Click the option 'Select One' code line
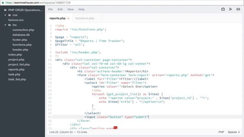 point(125,87)
